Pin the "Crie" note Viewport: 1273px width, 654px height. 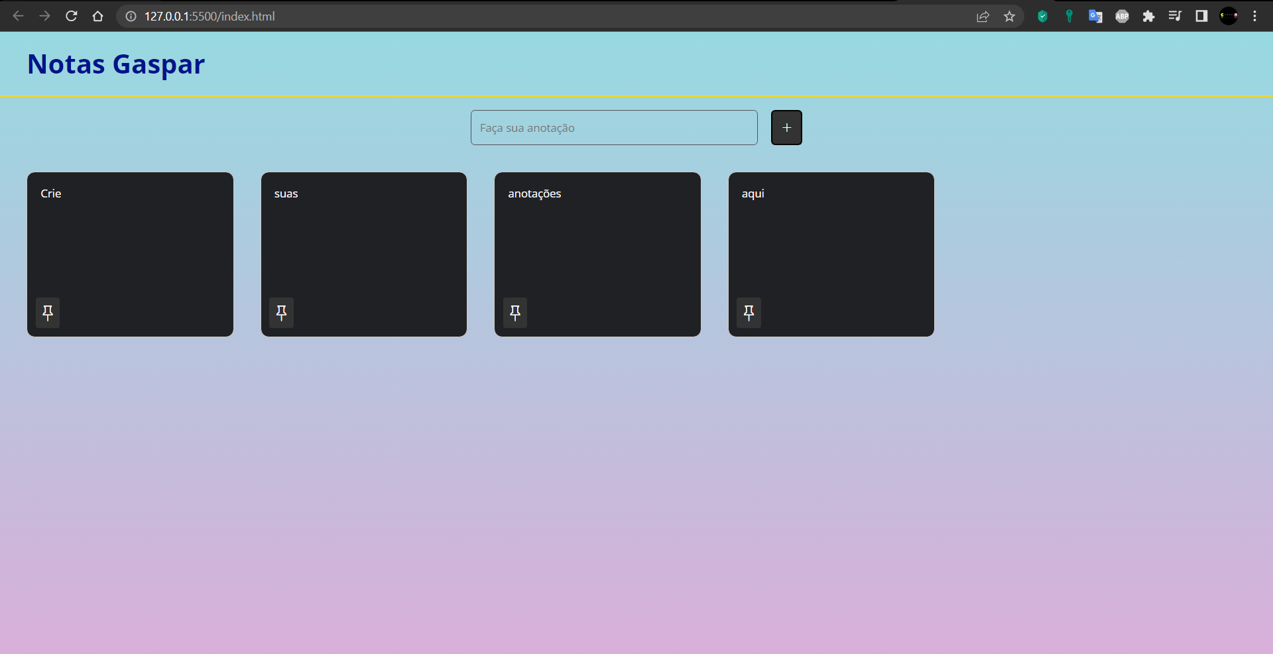click(47, 312)
